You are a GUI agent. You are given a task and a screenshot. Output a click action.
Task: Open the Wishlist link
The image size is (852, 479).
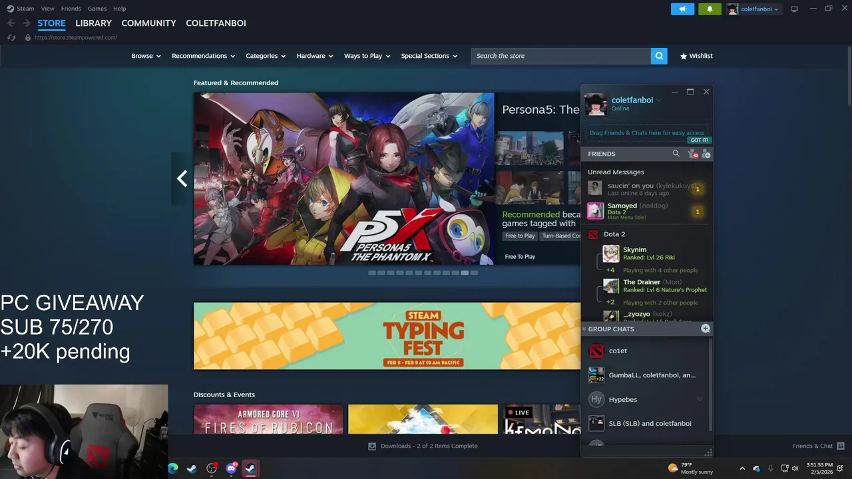pyautogui.click(x=696, y=56)
